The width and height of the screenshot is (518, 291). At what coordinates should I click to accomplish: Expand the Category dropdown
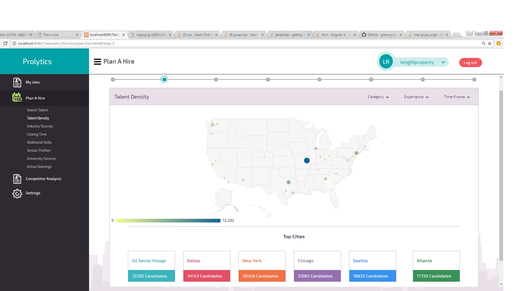coord(378,97)
